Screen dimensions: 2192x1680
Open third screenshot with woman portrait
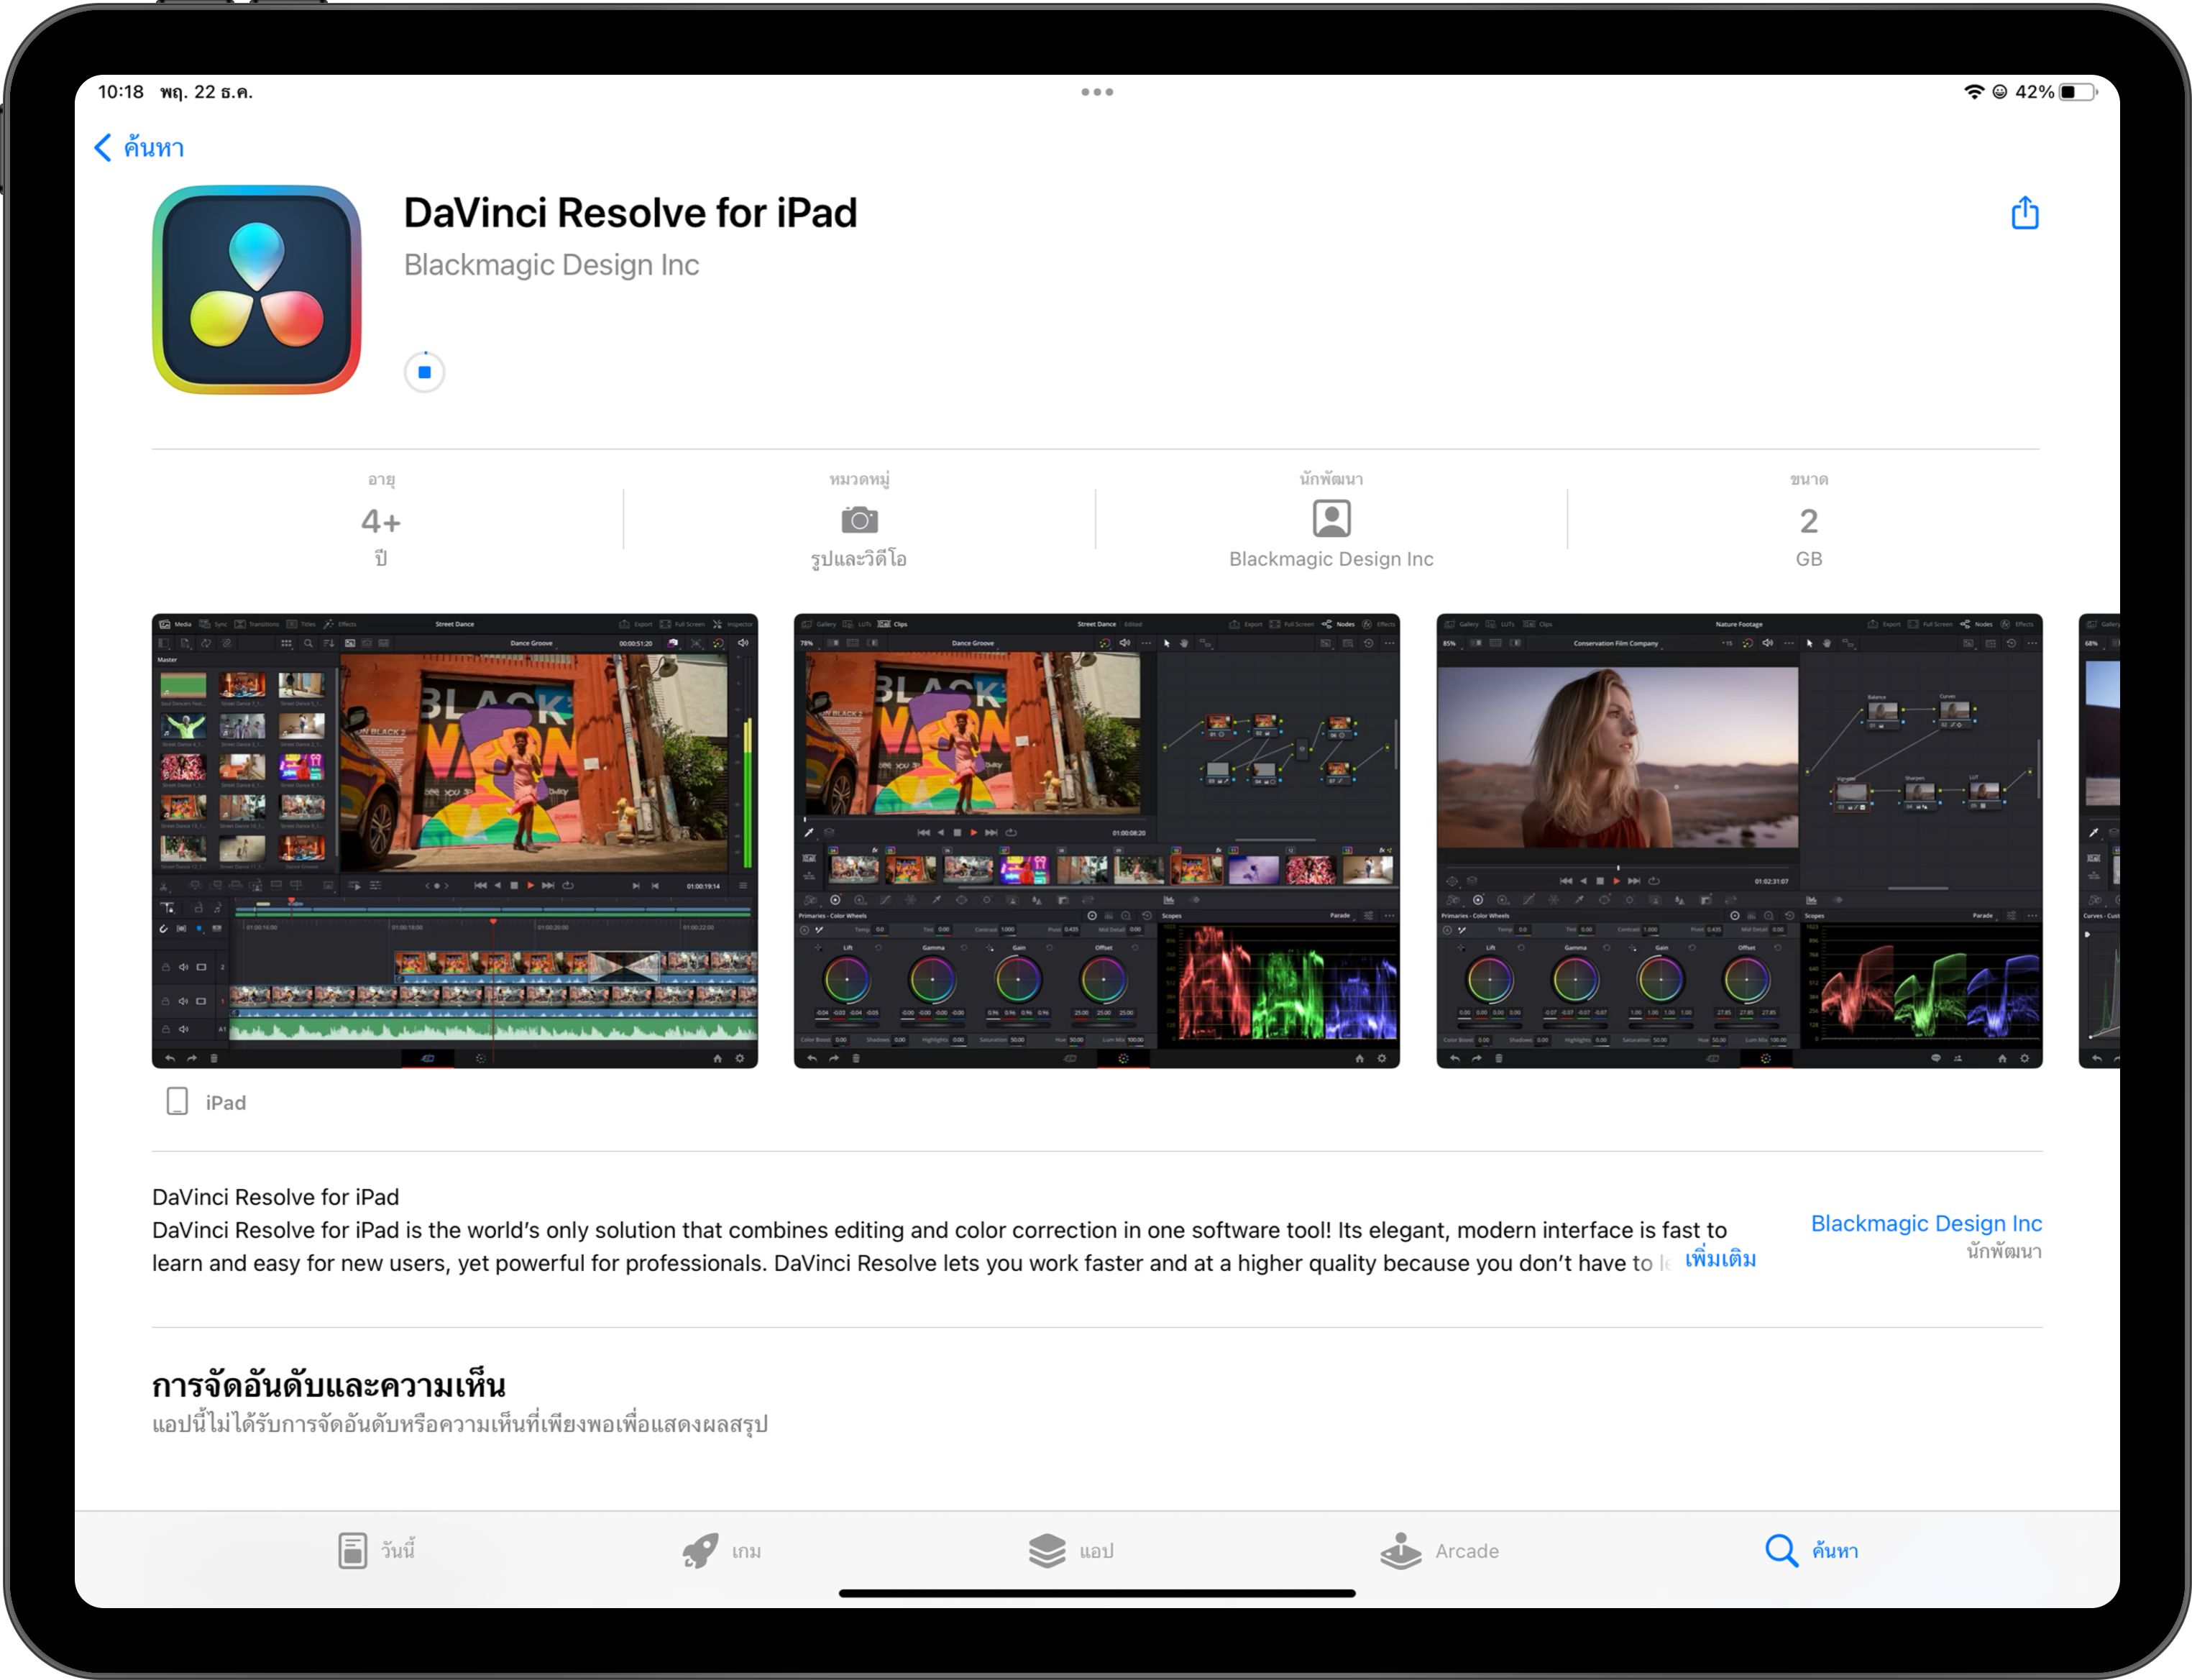pyautogui.click(x=1739, y=840)
